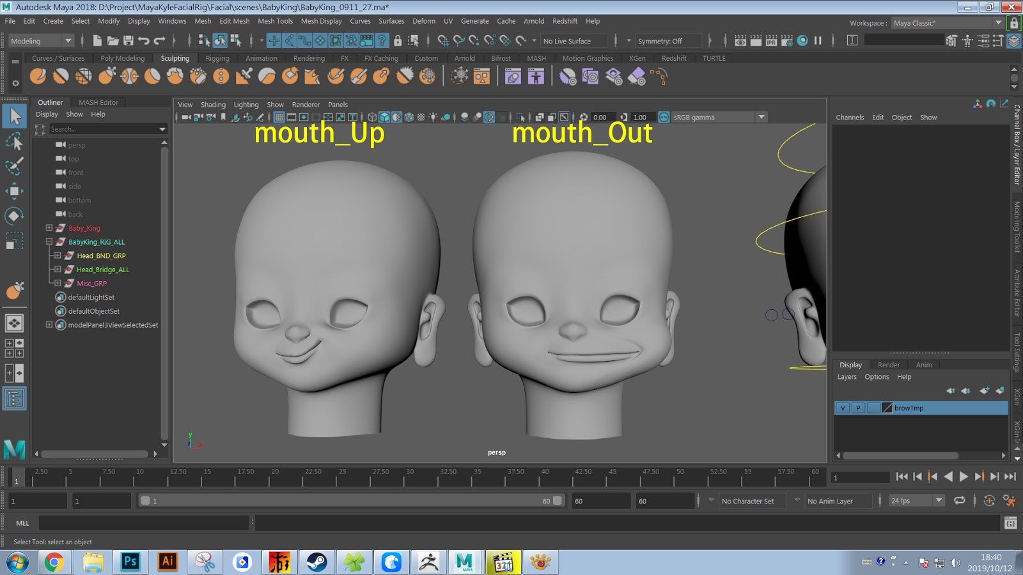This screenshot has height=575, width=1023.
Task: Select the Rotate tool in the toolbox
Action: tap(14, 216)
